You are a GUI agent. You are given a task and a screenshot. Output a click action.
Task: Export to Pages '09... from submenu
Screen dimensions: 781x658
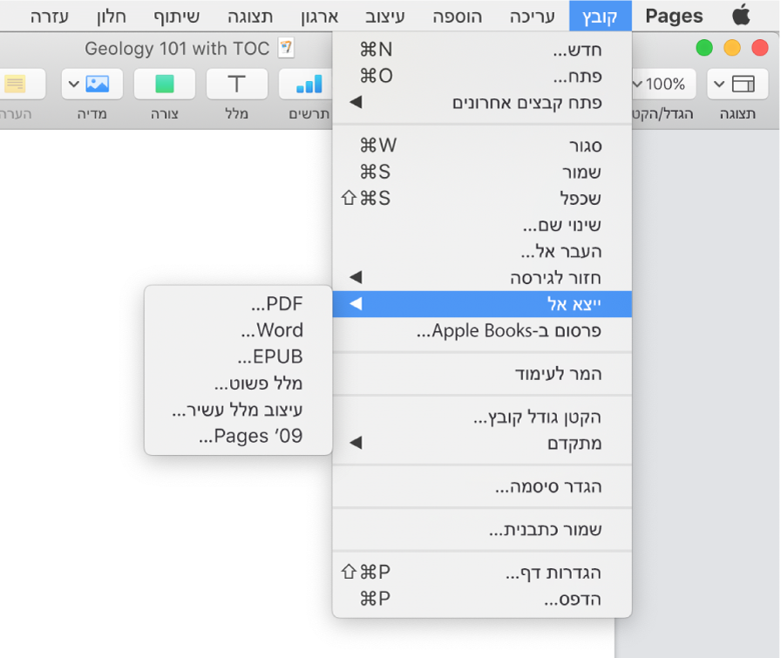pyautogui.click(x=238, y=436)
